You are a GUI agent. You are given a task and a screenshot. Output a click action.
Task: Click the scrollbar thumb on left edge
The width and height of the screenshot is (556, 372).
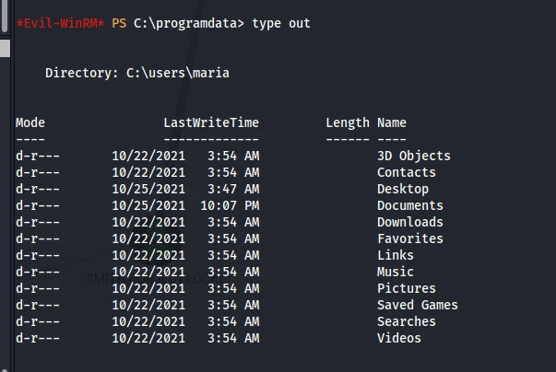pos(5,17)
